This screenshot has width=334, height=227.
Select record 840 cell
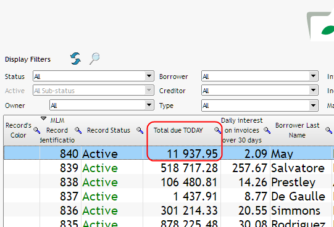(61, 154)
